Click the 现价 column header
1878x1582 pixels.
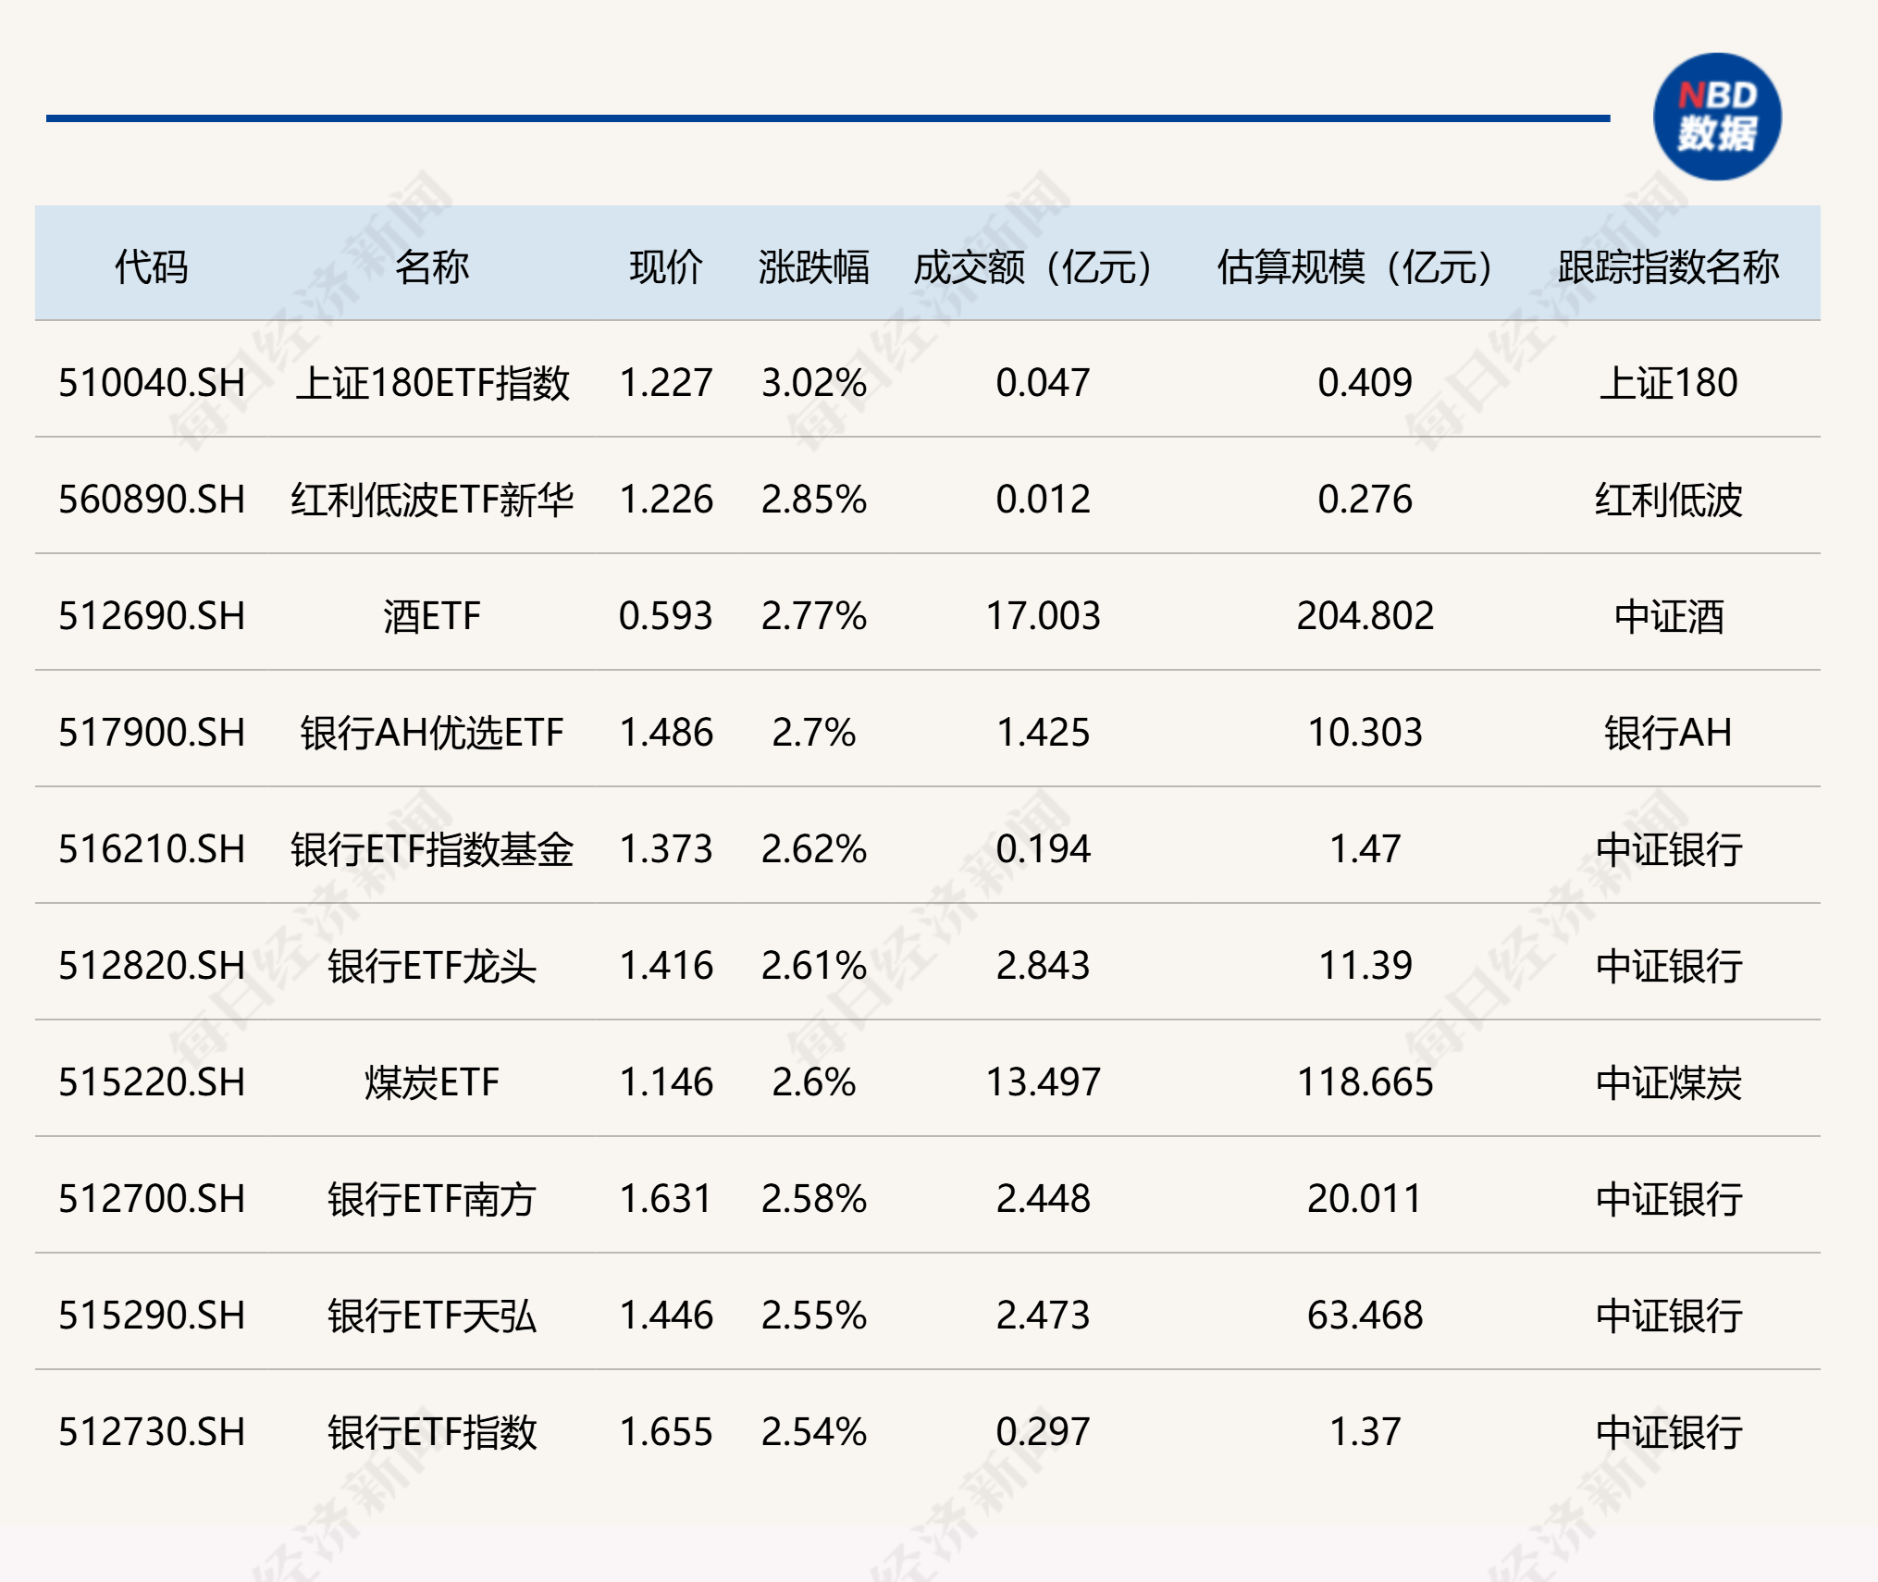coord(666,267)
